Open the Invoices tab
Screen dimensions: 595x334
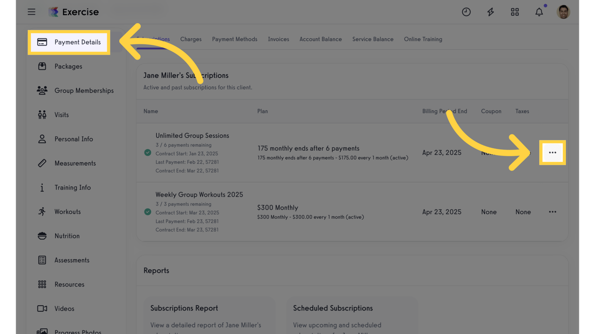[278, 39]
